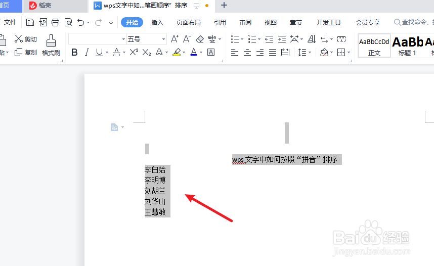Screen dimensions: 434x266
Task: Center align the text
Action: point(247,52)
